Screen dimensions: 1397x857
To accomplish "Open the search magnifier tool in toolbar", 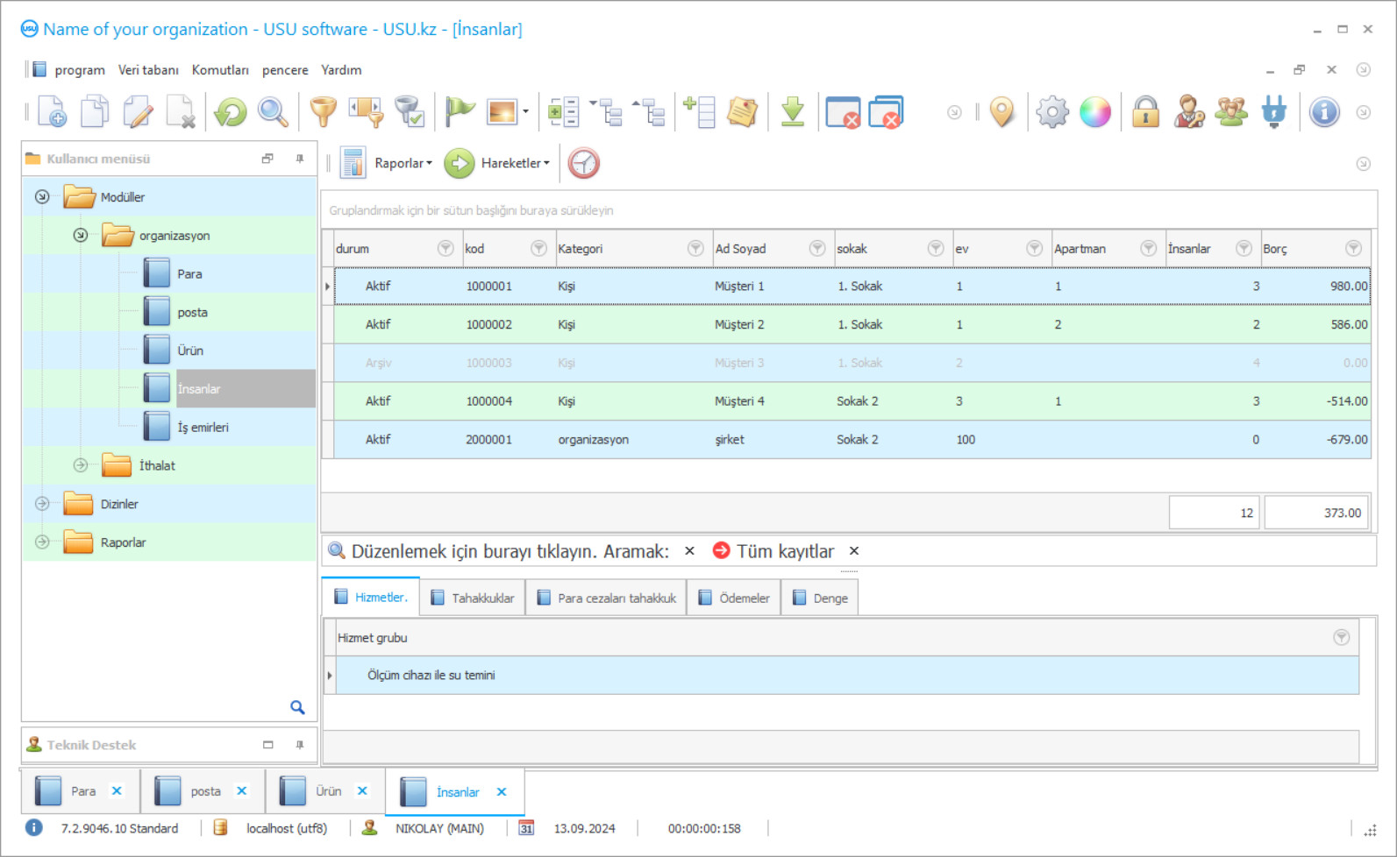I will point(273,112).
